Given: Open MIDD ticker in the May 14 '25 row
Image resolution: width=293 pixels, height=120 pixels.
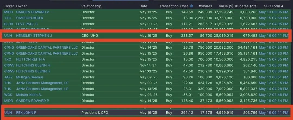Looking at the screenshot, I should 9,101.
